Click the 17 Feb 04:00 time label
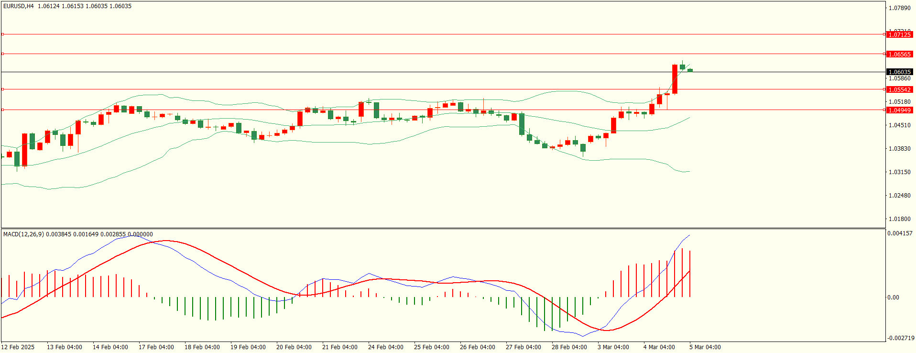The height and width of the screenshot is (353, 916). pos(156,347)
